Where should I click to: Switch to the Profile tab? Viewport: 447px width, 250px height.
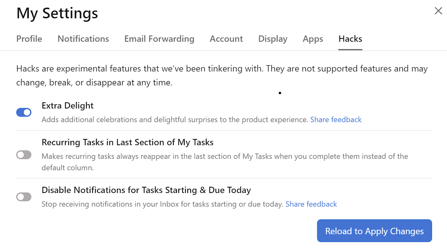pyautogui.click(x=29, y=39)
